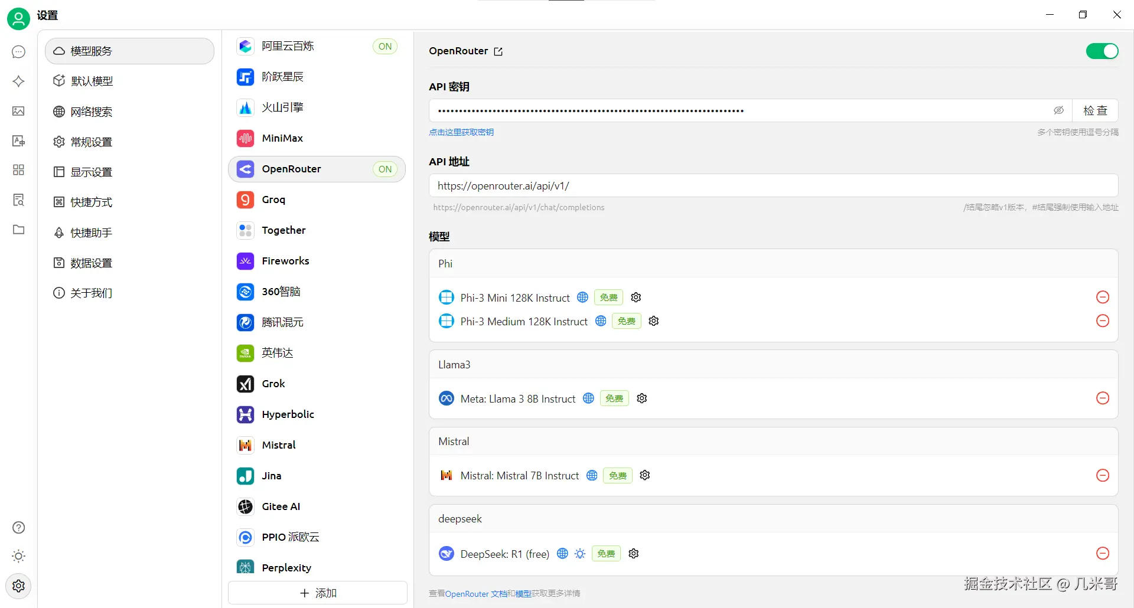Click the globe icon on Meta Llama 3 8B

click(588, 398)
